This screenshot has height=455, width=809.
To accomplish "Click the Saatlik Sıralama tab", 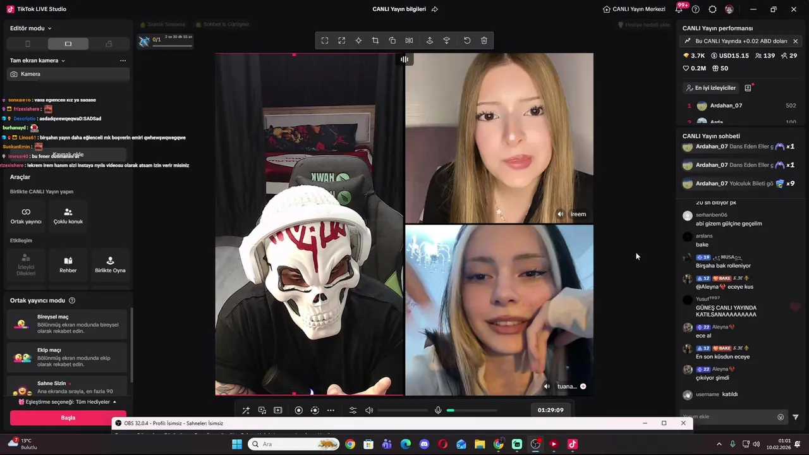I will tap(162, 24).
